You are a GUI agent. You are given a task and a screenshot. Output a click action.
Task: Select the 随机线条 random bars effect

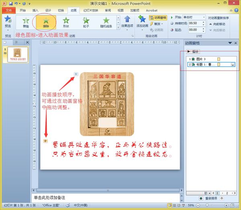(x=106, y=22)
